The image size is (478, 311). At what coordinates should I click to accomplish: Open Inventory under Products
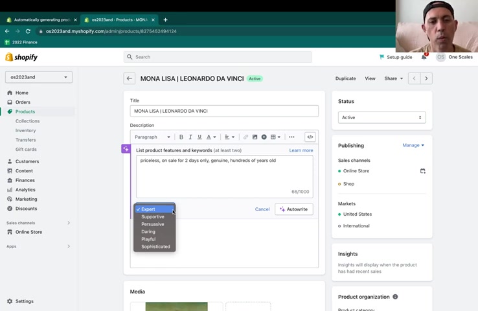[x=26, y=130]
